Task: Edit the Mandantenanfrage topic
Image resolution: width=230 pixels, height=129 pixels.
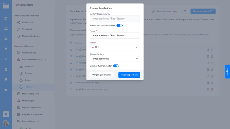Action: pos(208,83)
